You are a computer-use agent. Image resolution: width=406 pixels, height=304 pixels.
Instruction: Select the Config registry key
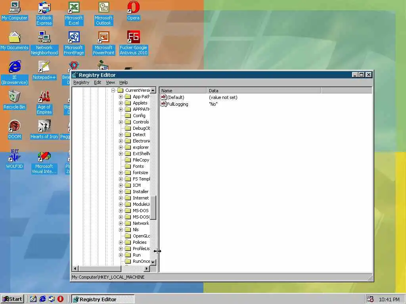click(x=139, y=116)
